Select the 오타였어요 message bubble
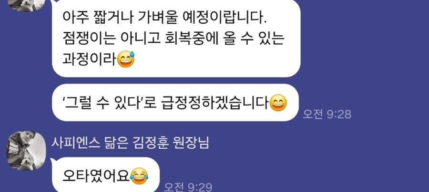The width and height of the screenshot is (429, 192). [x=106, y=175]
